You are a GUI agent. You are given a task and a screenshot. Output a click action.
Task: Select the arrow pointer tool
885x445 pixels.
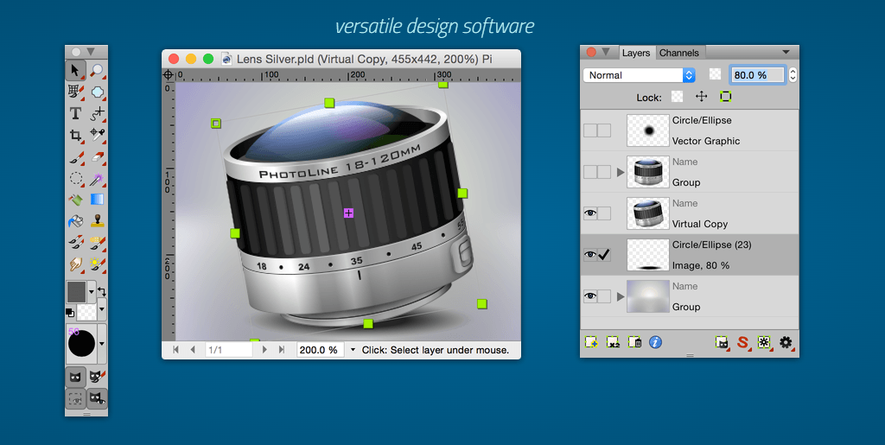tap(75, 70)
